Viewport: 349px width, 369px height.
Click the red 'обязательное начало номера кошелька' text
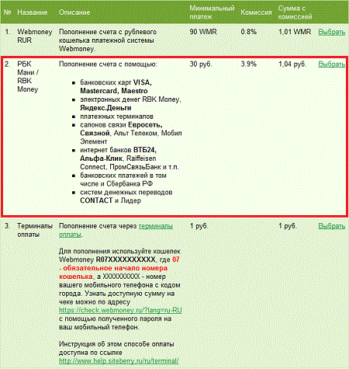(x=113, y=272)
